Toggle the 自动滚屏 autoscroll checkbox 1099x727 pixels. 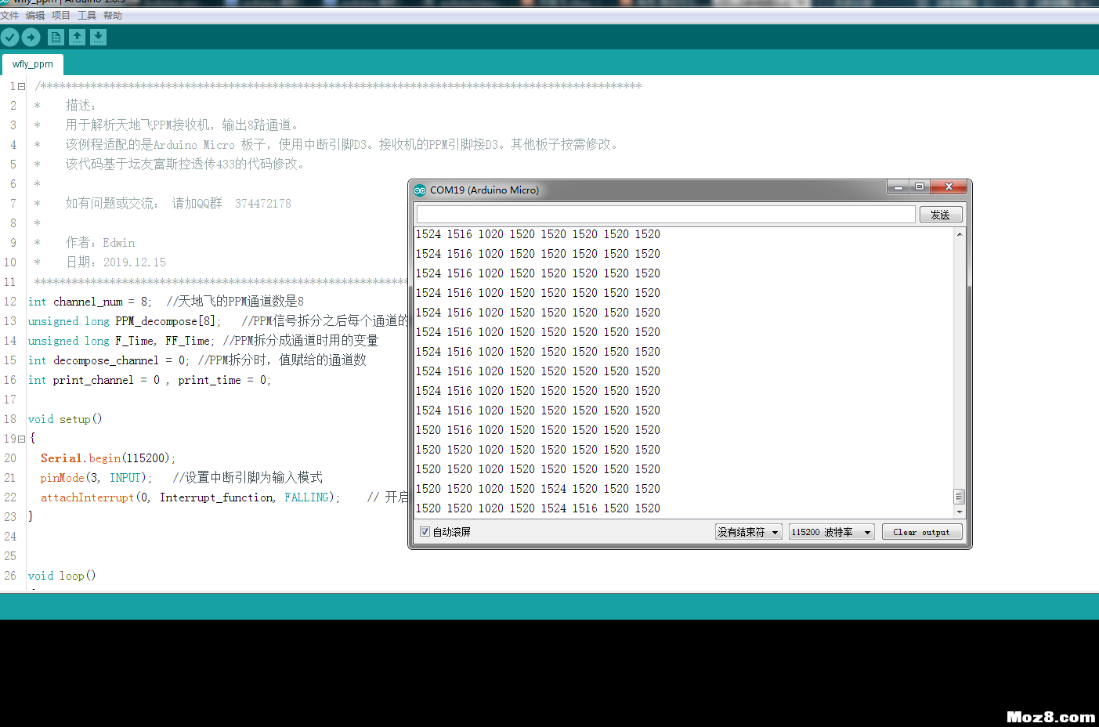point(425,532)
